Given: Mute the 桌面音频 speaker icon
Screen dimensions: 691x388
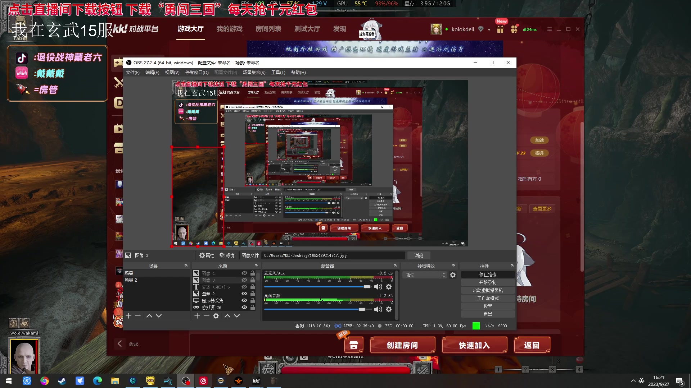Looking at the screenshot, I should pos(378,309).
